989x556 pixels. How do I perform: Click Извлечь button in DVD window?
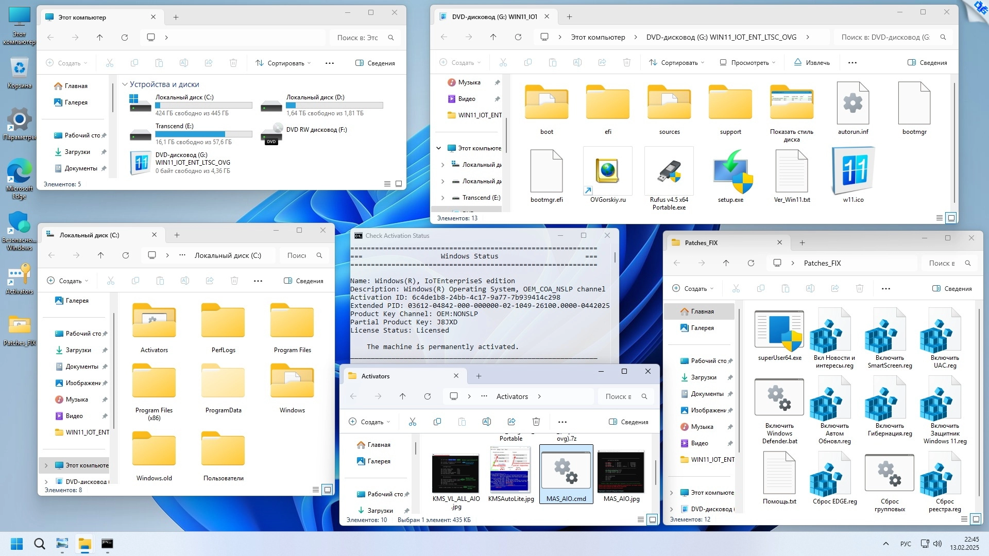(812, 62)
